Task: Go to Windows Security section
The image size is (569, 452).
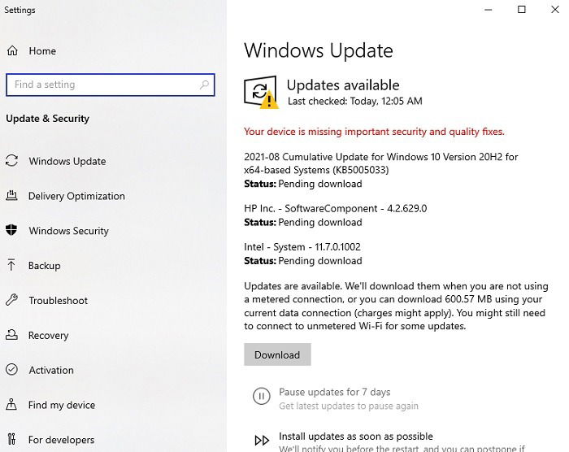Action: [68, 231]
